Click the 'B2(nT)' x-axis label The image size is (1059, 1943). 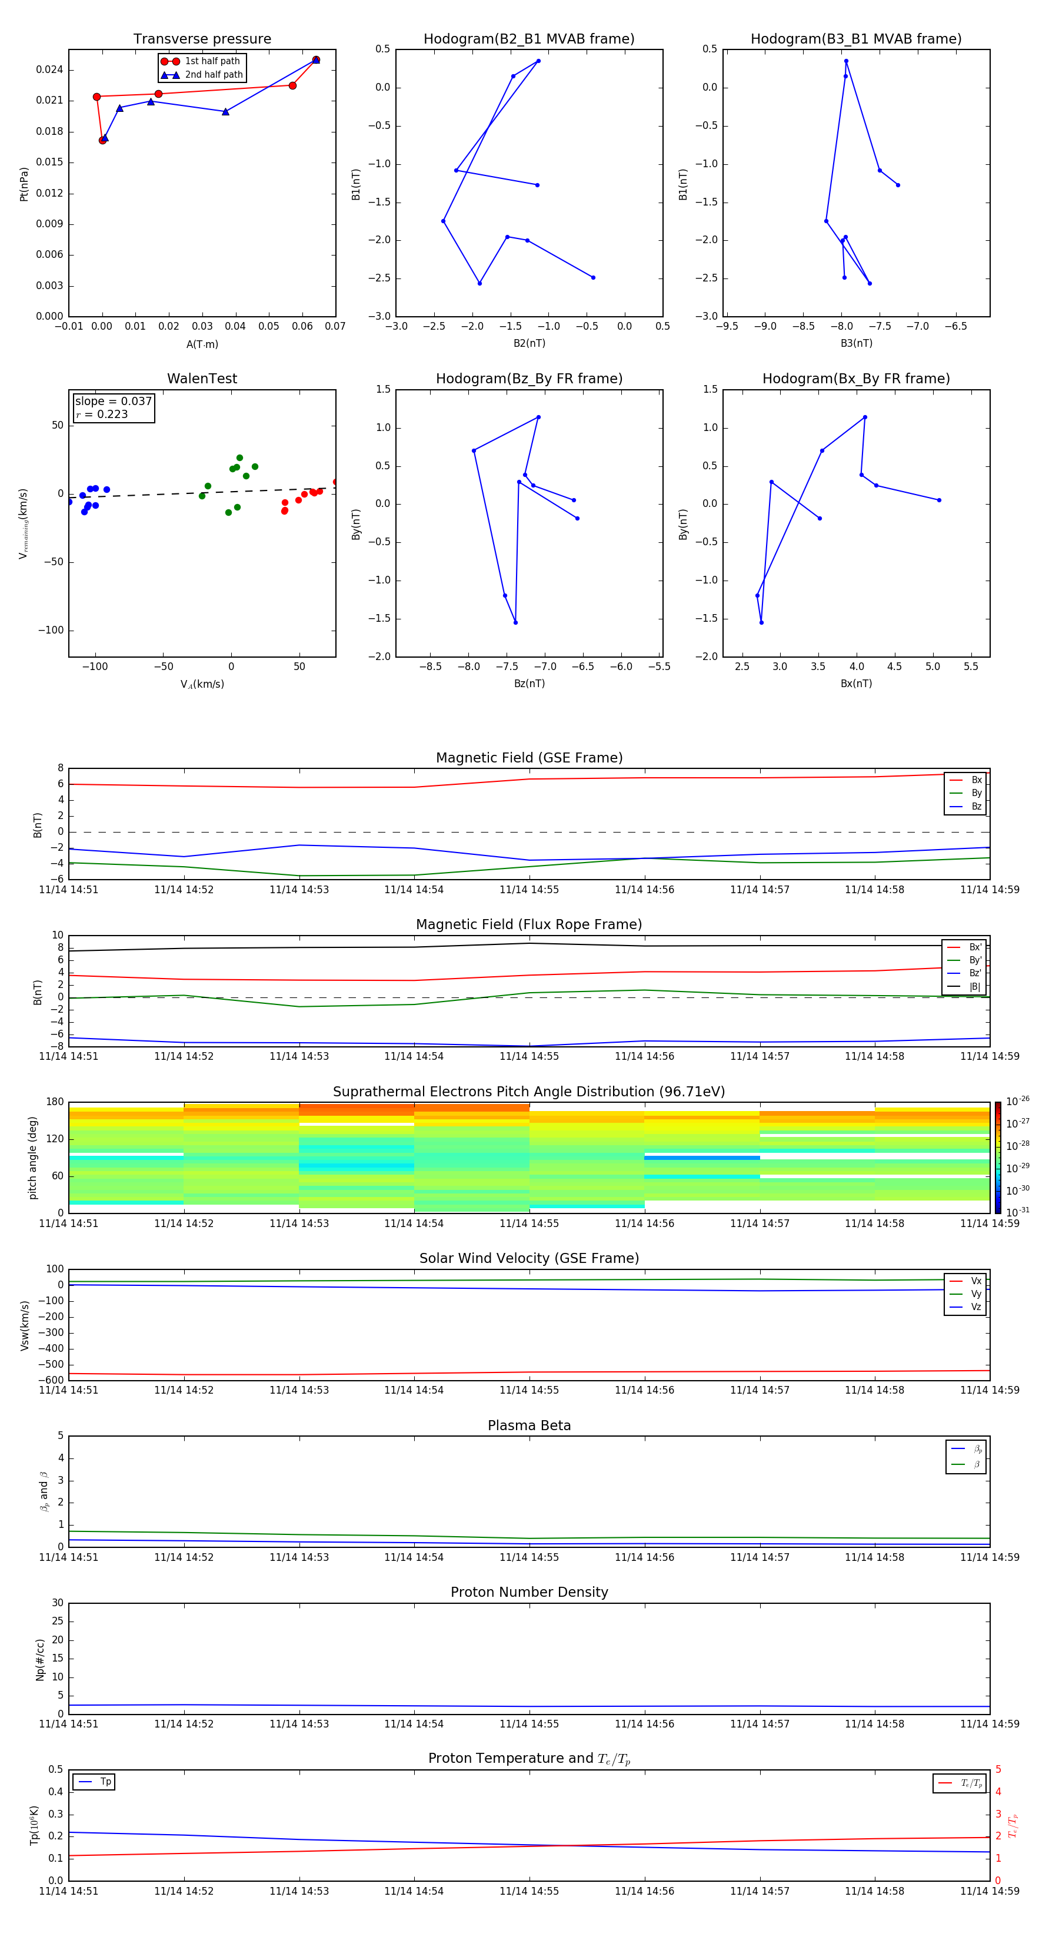click(529, 343)
